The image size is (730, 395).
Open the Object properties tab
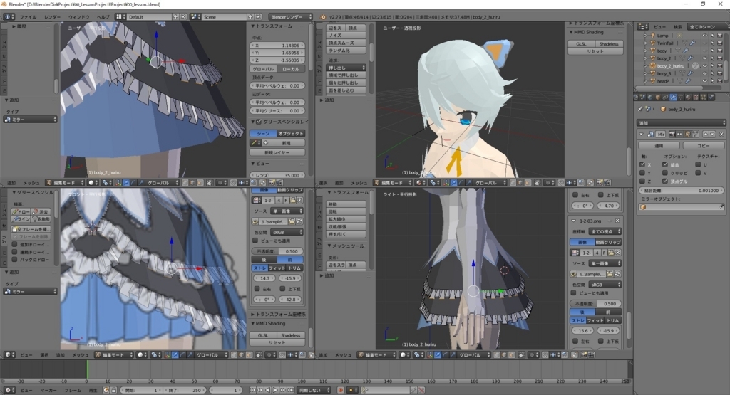coord(657,97)
